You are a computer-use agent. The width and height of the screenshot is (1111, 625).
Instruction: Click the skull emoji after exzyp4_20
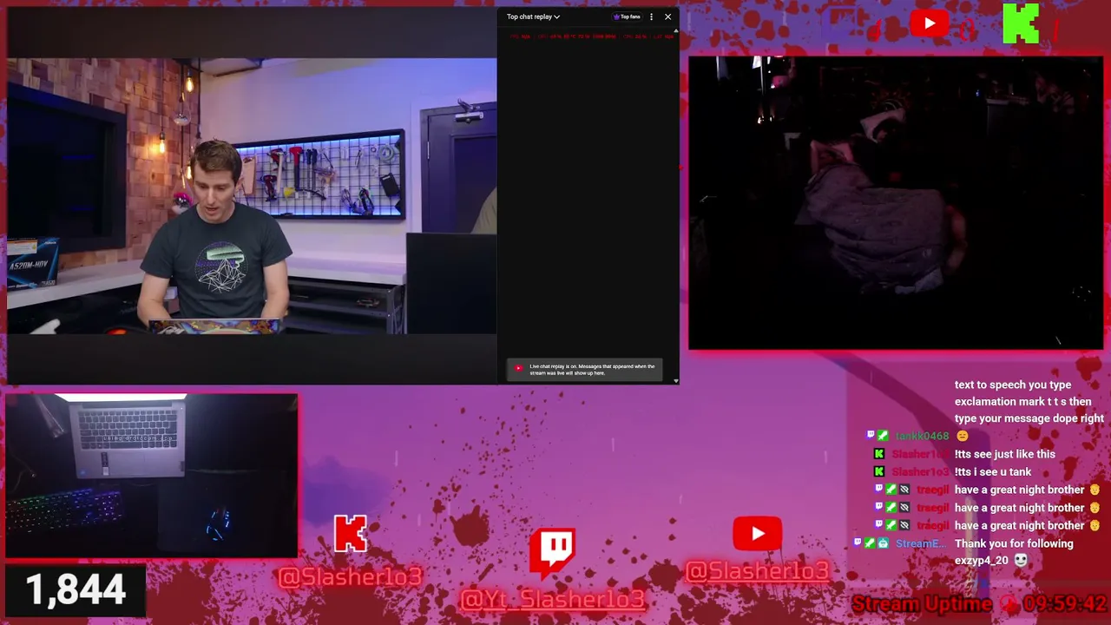[x=1021, y=561]
